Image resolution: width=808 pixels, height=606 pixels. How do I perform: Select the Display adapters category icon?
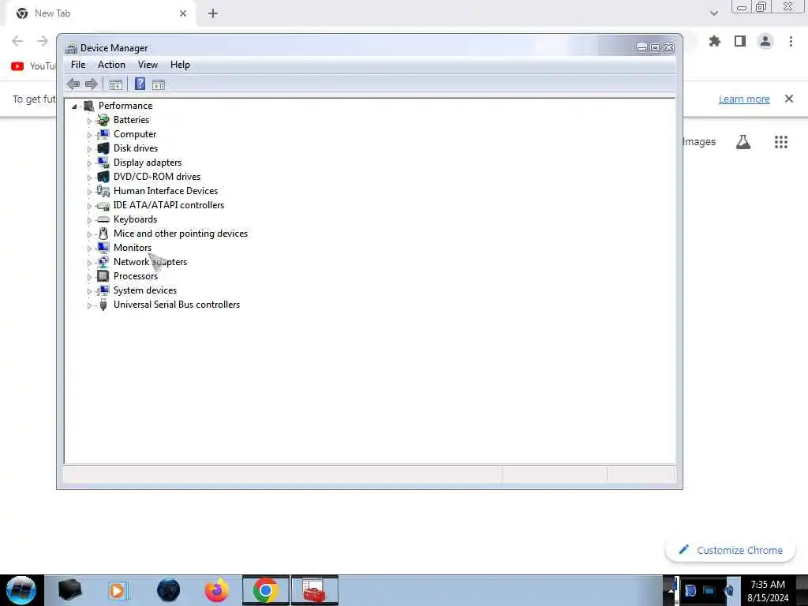coord(103,163)
